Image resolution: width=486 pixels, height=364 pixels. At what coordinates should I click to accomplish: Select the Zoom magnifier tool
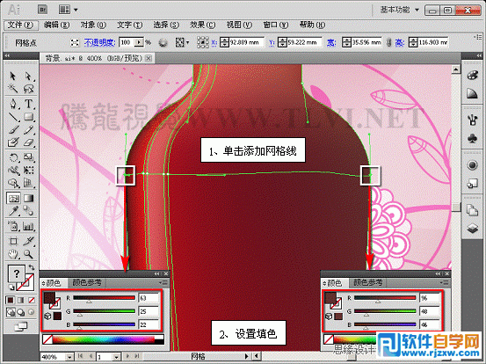click(28, 255)
